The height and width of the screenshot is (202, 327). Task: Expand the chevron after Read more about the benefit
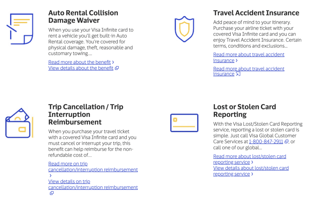112,62
